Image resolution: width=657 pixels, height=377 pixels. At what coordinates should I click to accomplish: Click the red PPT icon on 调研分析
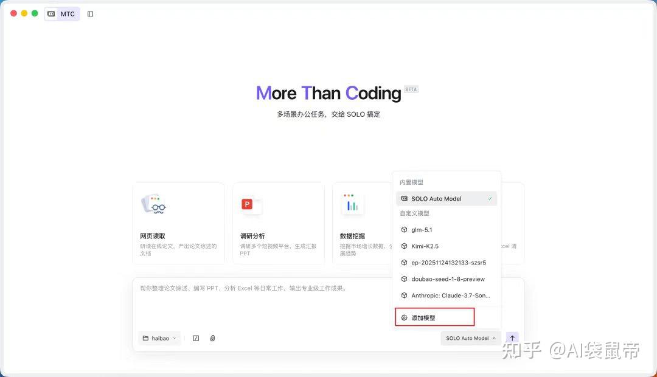[247, 204]
